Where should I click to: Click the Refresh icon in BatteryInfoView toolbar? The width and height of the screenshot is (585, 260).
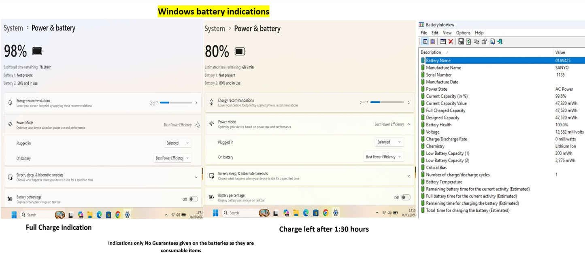468,41
